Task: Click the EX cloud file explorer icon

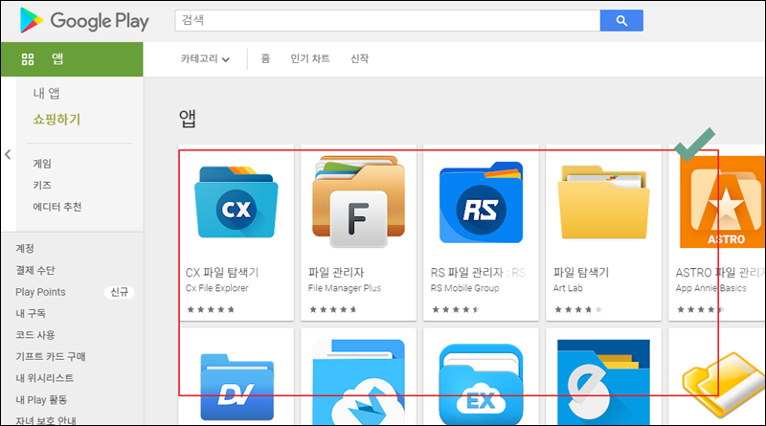Action: (x=482, y=385)
